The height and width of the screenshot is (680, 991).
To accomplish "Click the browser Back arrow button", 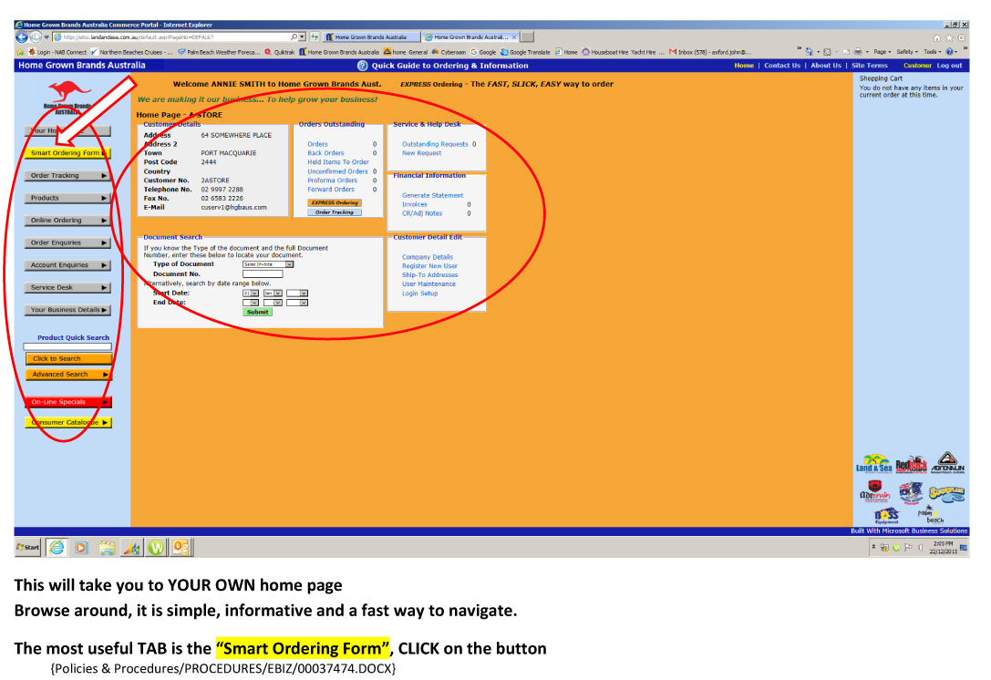I will (23, 37).
